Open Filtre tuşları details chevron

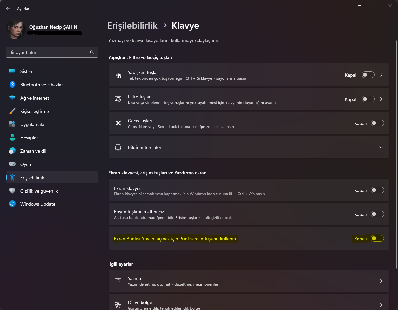pyautogui.click(x=381, y=99)
